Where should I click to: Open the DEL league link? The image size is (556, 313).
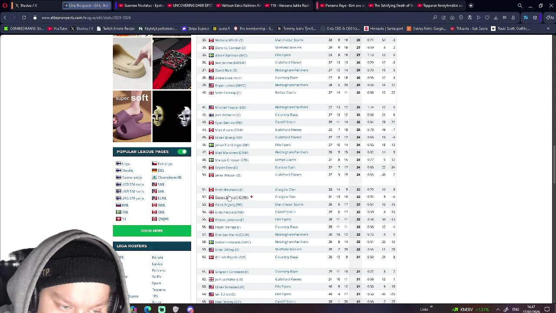pos(158,170)
